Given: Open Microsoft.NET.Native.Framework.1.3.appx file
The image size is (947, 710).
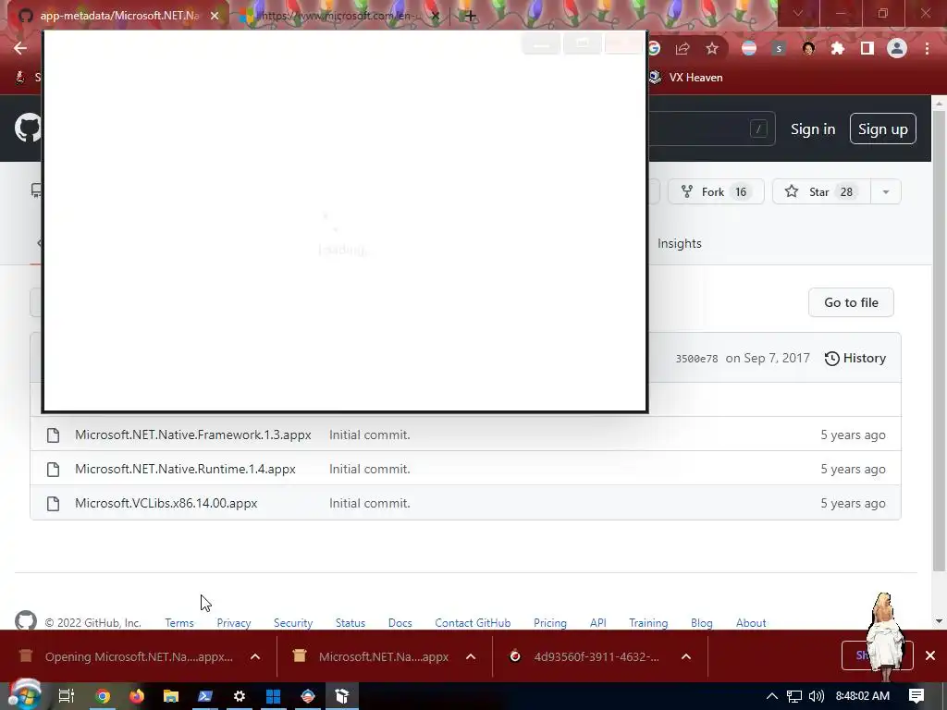Looking at the screenshot, I should [x=192, y=435].
